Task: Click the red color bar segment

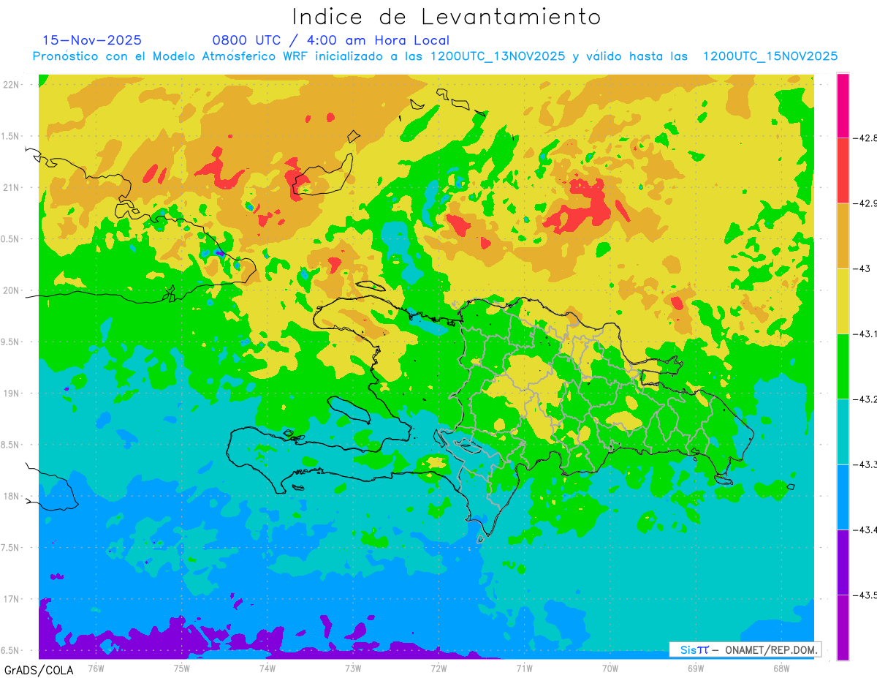Action: (843, 170)
